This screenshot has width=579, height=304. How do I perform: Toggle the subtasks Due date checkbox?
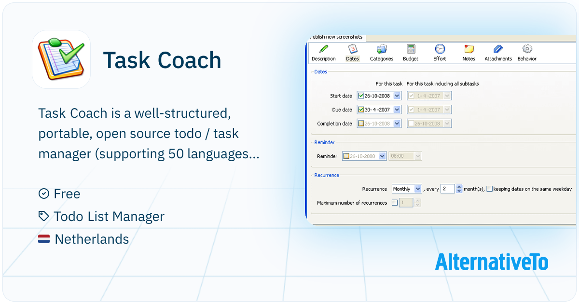click(411, 110)
